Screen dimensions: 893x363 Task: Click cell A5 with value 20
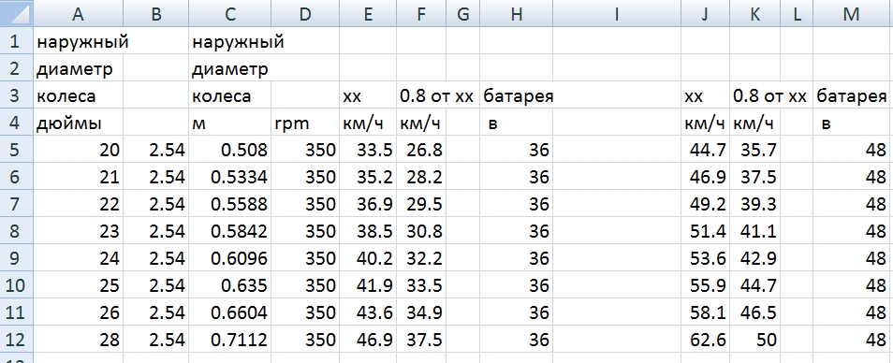(78, 150)
